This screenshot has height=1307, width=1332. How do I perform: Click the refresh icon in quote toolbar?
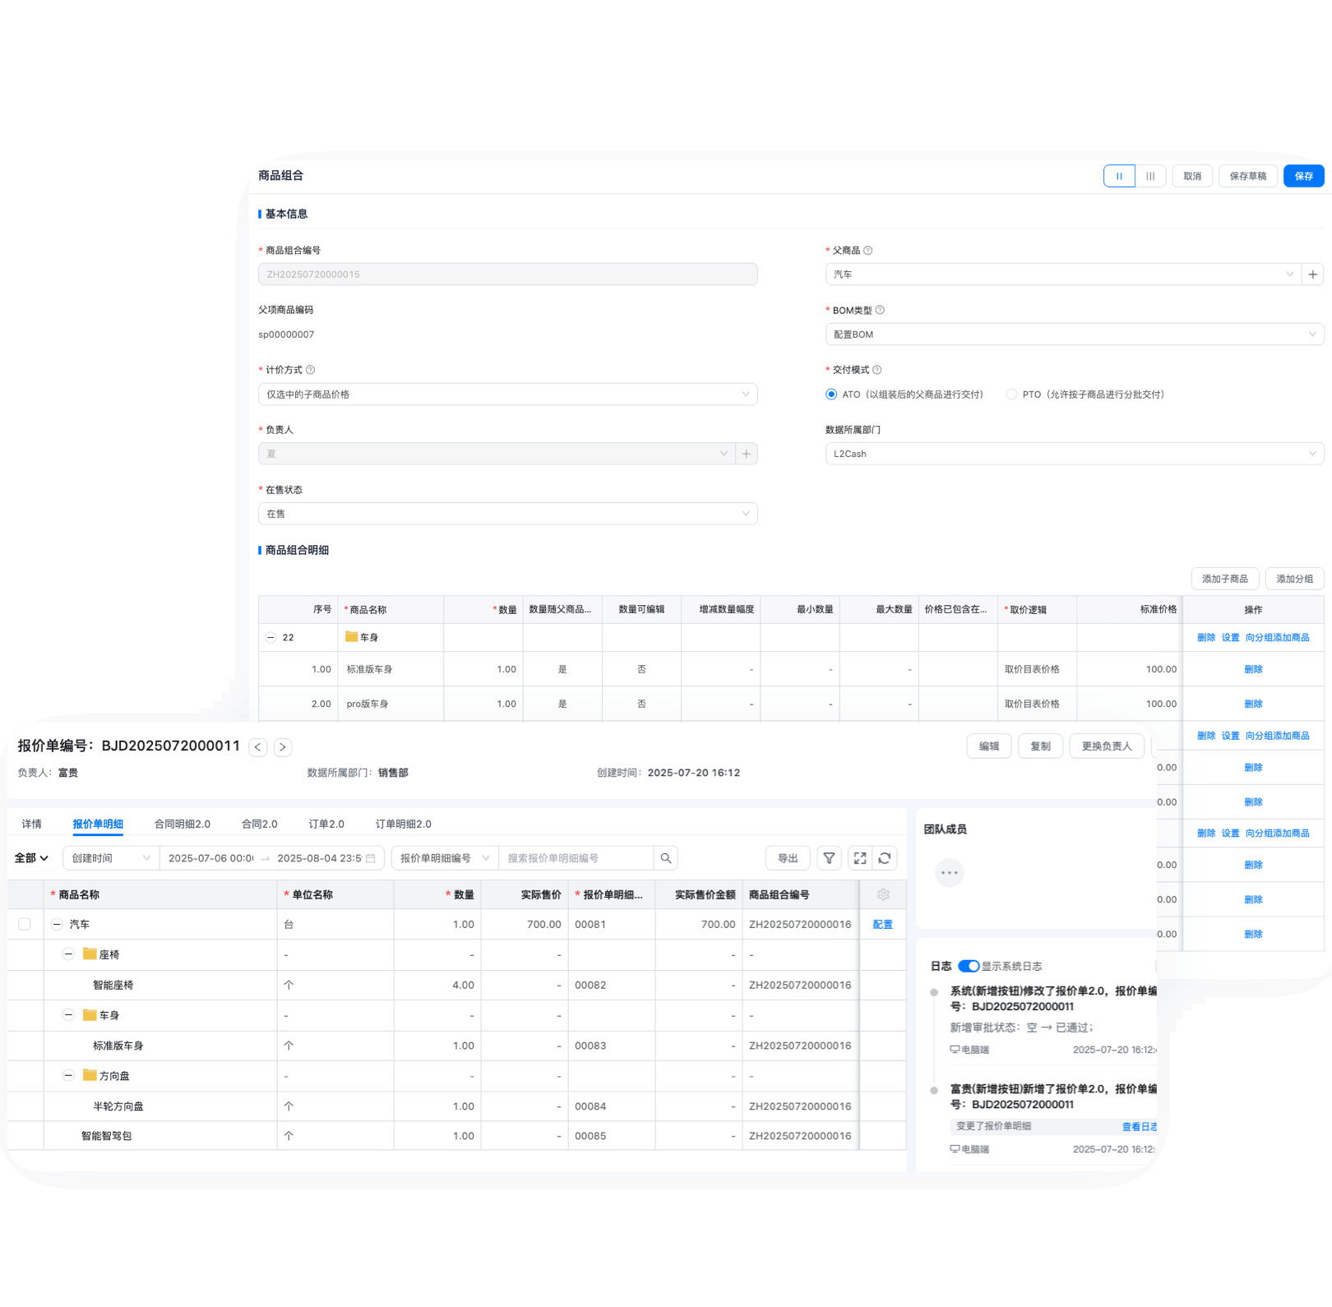tap(885, 858)
